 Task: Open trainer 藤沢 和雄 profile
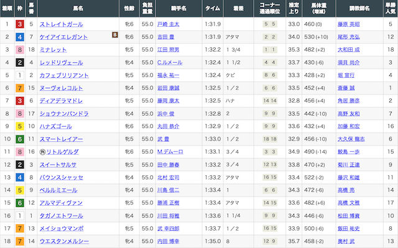348,178
